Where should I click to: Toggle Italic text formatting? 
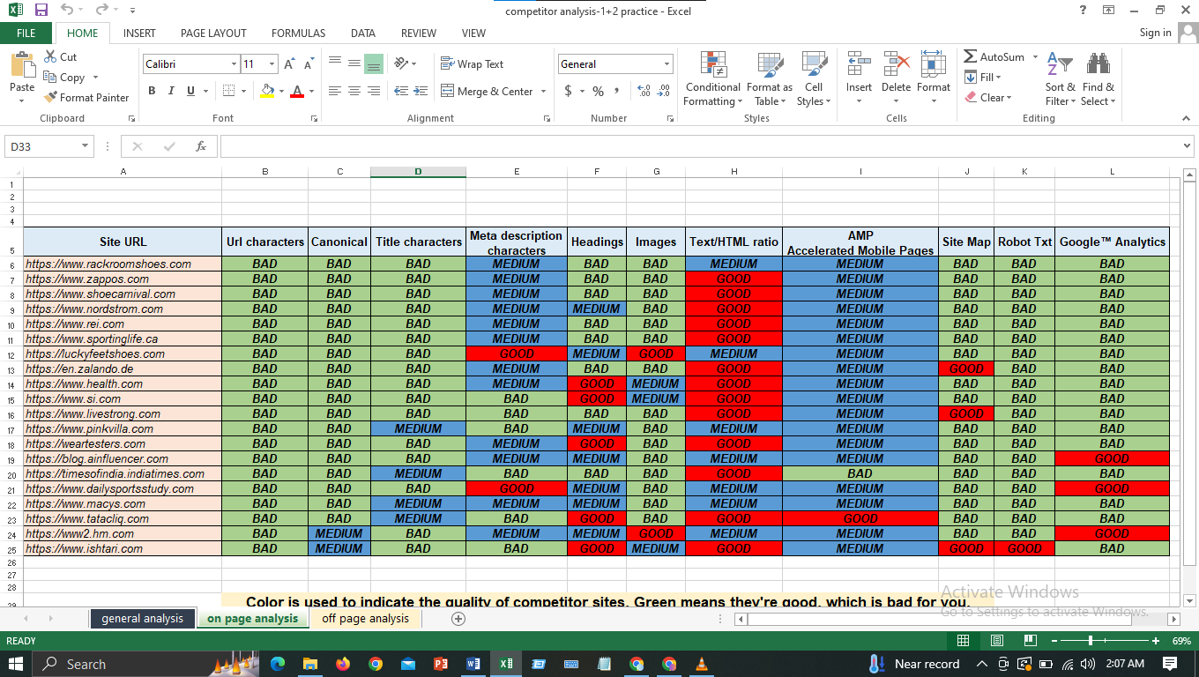click(x=171, y=91)
